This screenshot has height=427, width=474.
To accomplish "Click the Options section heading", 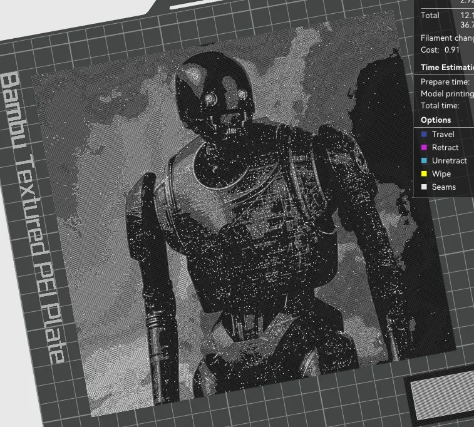I will (x=436, y=120).
